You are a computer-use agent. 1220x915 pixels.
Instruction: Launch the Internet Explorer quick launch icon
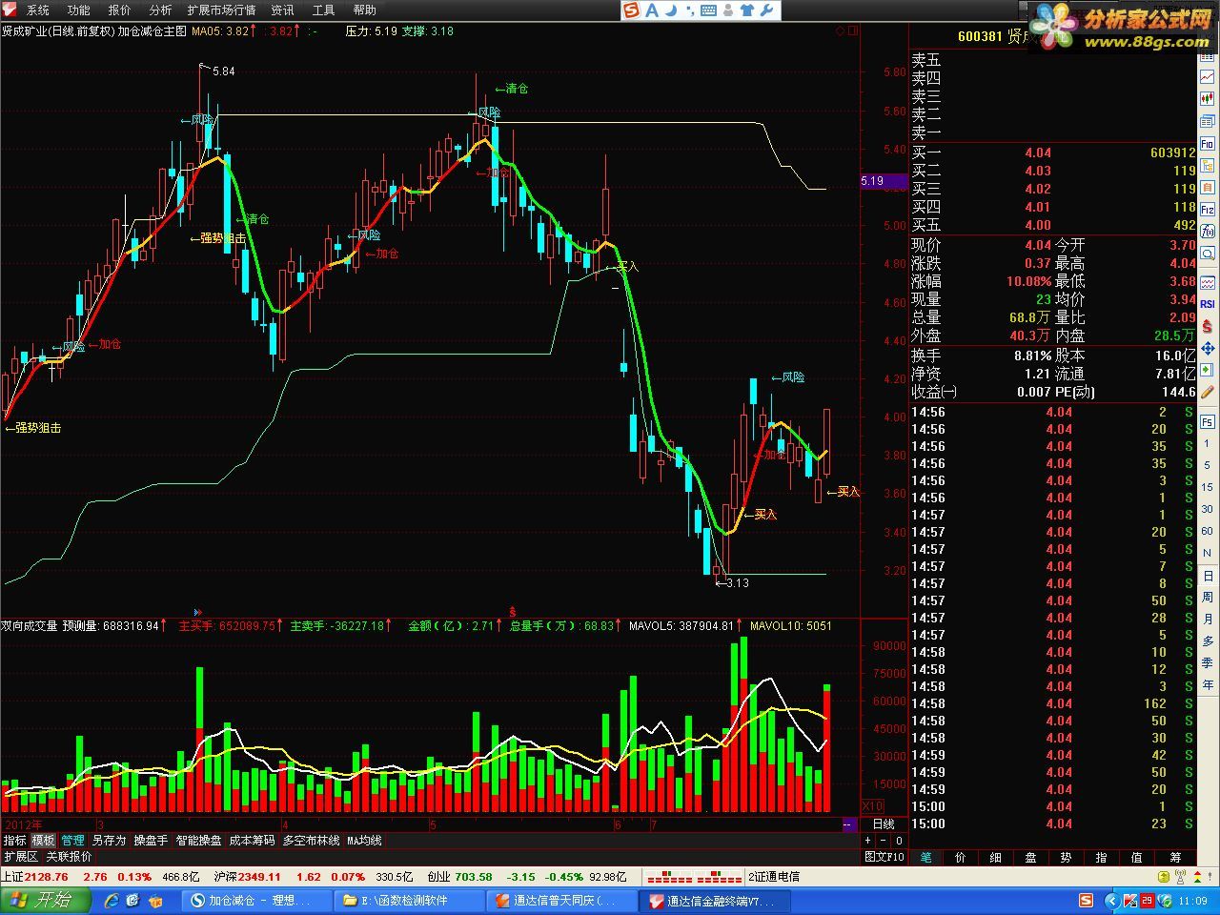(x=111, y=900)
